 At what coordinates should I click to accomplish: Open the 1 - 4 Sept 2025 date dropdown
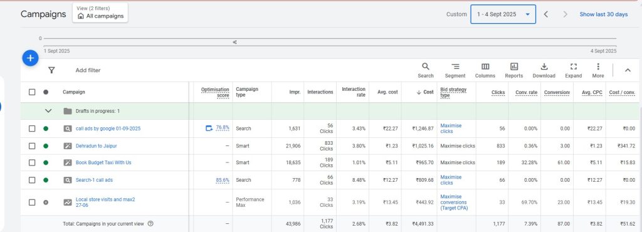point(503,14)
